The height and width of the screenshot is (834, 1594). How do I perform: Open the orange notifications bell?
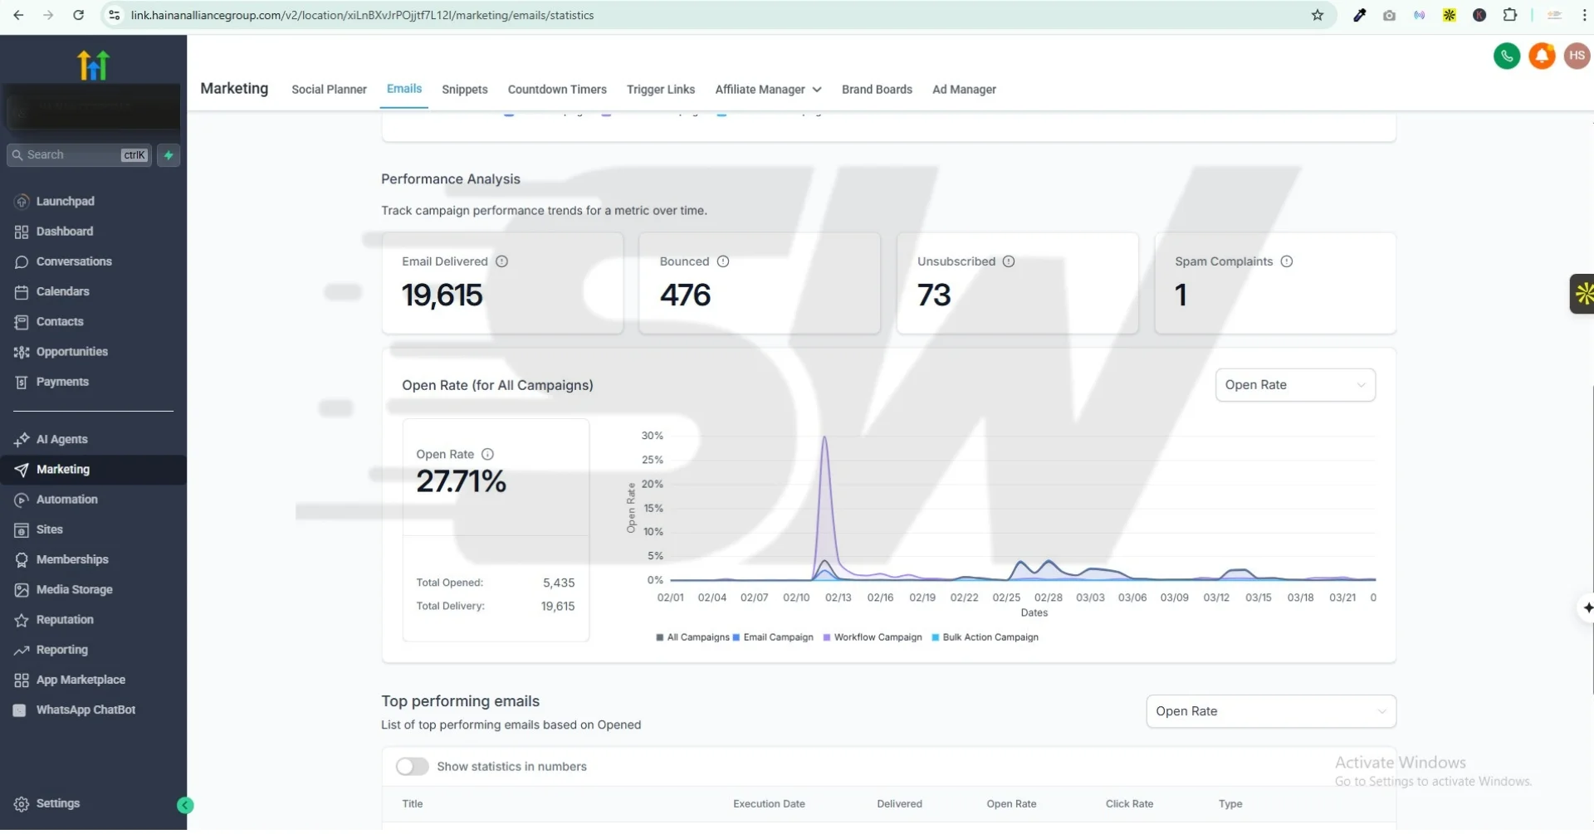[1542, 56]
